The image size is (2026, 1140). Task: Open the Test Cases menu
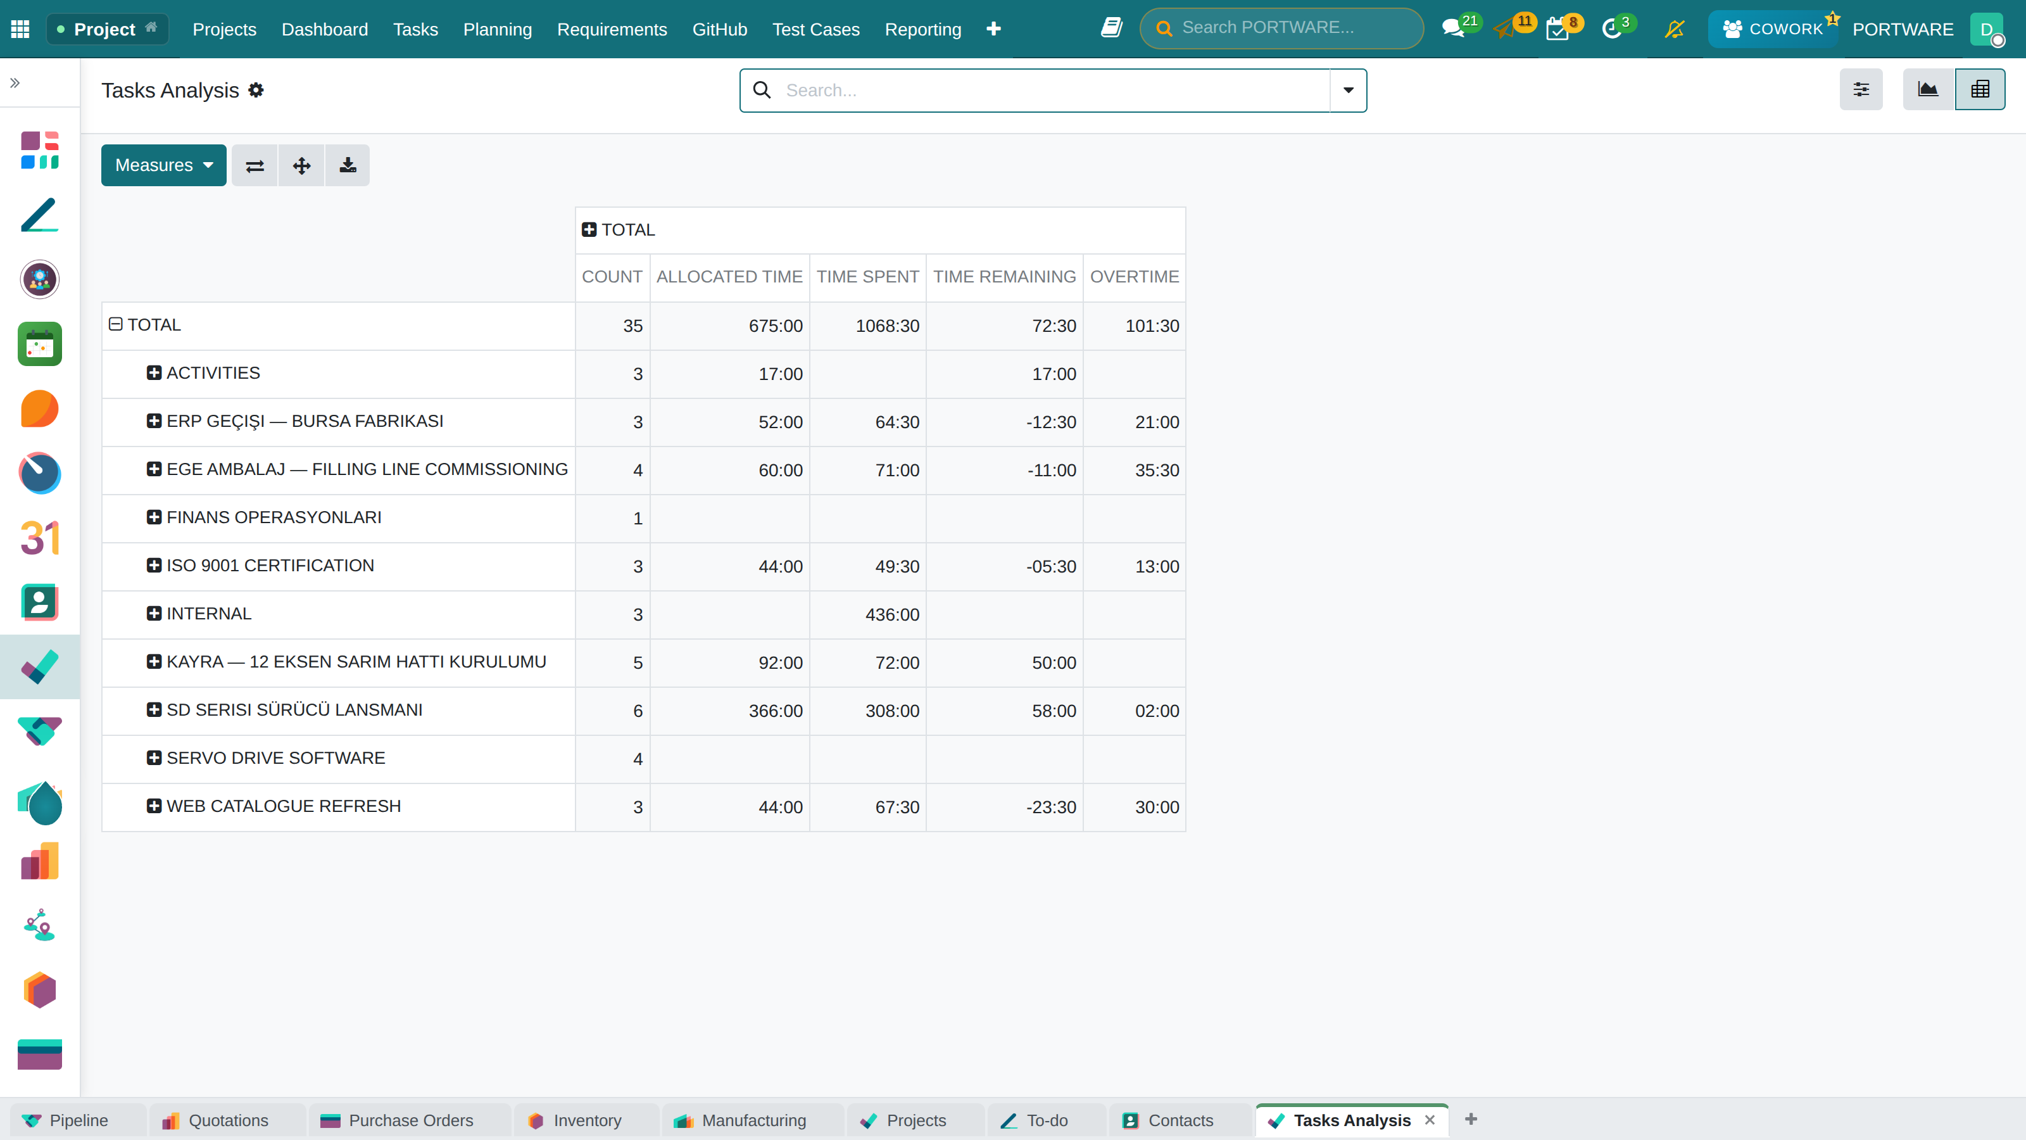click(815, 29)
